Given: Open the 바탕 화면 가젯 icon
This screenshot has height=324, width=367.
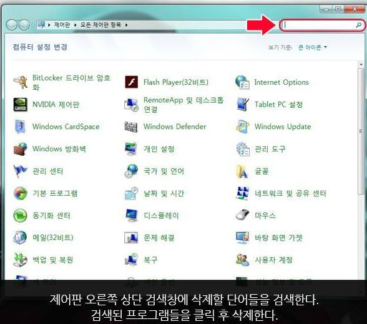Looking at the screenshot, I should point(242,237).
